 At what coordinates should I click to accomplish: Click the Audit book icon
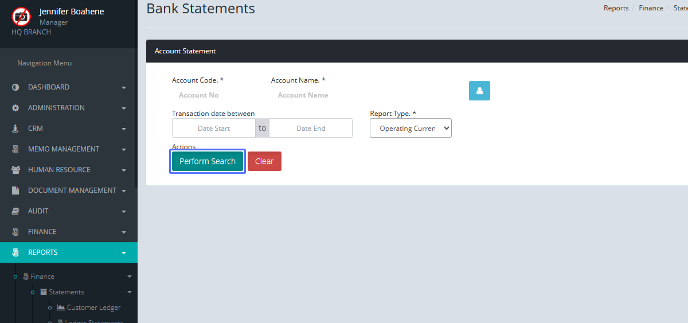(15, 211)
